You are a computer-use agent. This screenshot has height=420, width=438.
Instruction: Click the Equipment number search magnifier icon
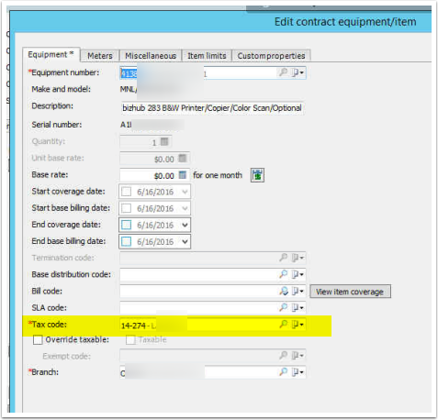[283, 72]
